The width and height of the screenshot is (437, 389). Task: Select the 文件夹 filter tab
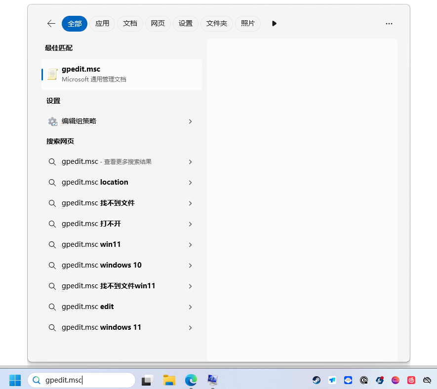click(217, 24)
